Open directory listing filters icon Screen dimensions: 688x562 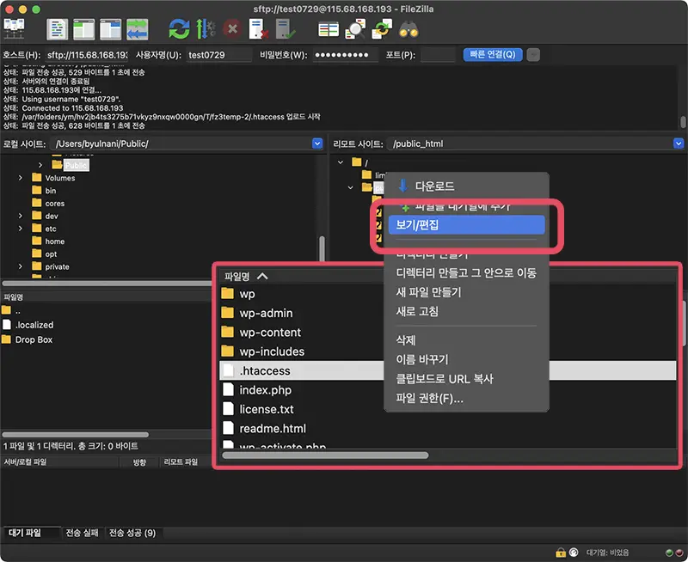[x=329, y=29]
